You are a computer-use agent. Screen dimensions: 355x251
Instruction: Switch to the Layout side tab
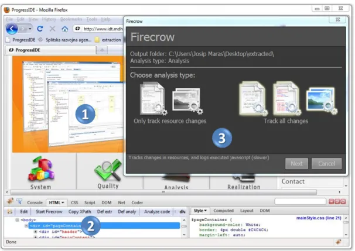pos(247,211)
